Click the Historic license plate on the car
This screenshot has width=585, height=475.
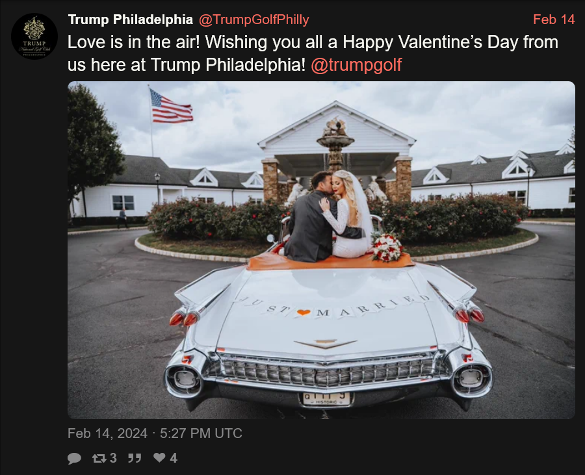[x=326, y=399]
